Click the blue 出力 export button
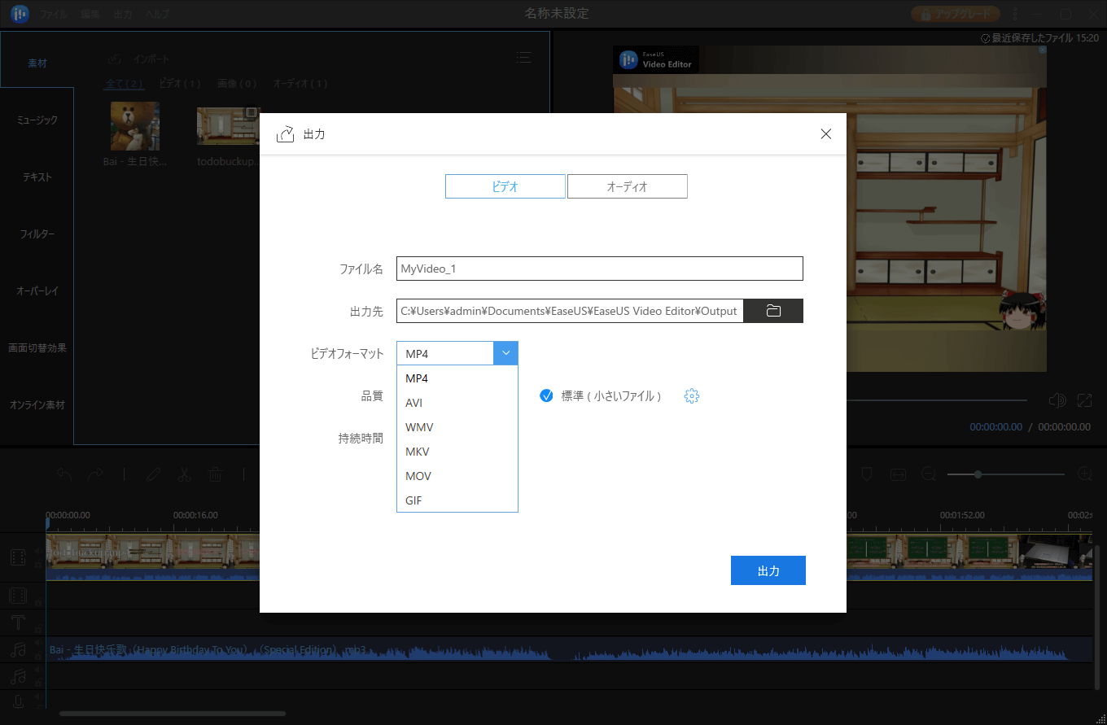The image size is (1107, 725). pos(768,570)
